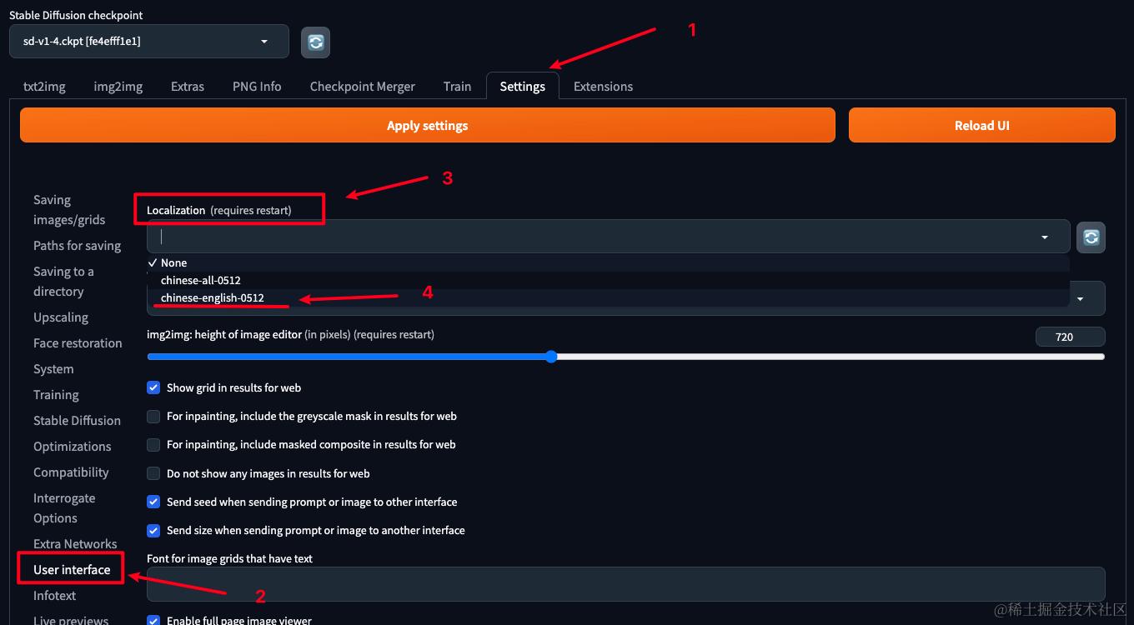
Task: Open Paths for saving section
Action: [77, 246]
